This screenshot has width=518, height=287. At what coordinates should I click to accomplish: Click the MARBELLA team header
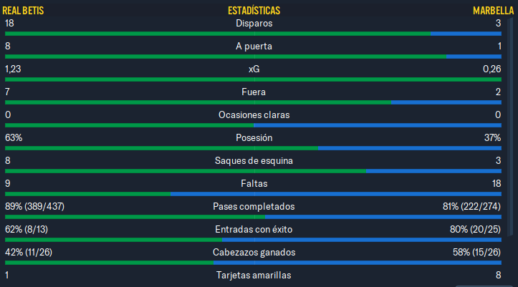pyautogui.click(x=493, y=11)
